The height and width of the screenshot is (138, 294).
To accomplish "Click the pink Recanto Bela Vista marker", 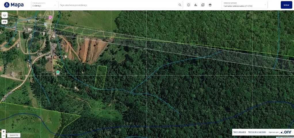I will click(x=50, y=17).
